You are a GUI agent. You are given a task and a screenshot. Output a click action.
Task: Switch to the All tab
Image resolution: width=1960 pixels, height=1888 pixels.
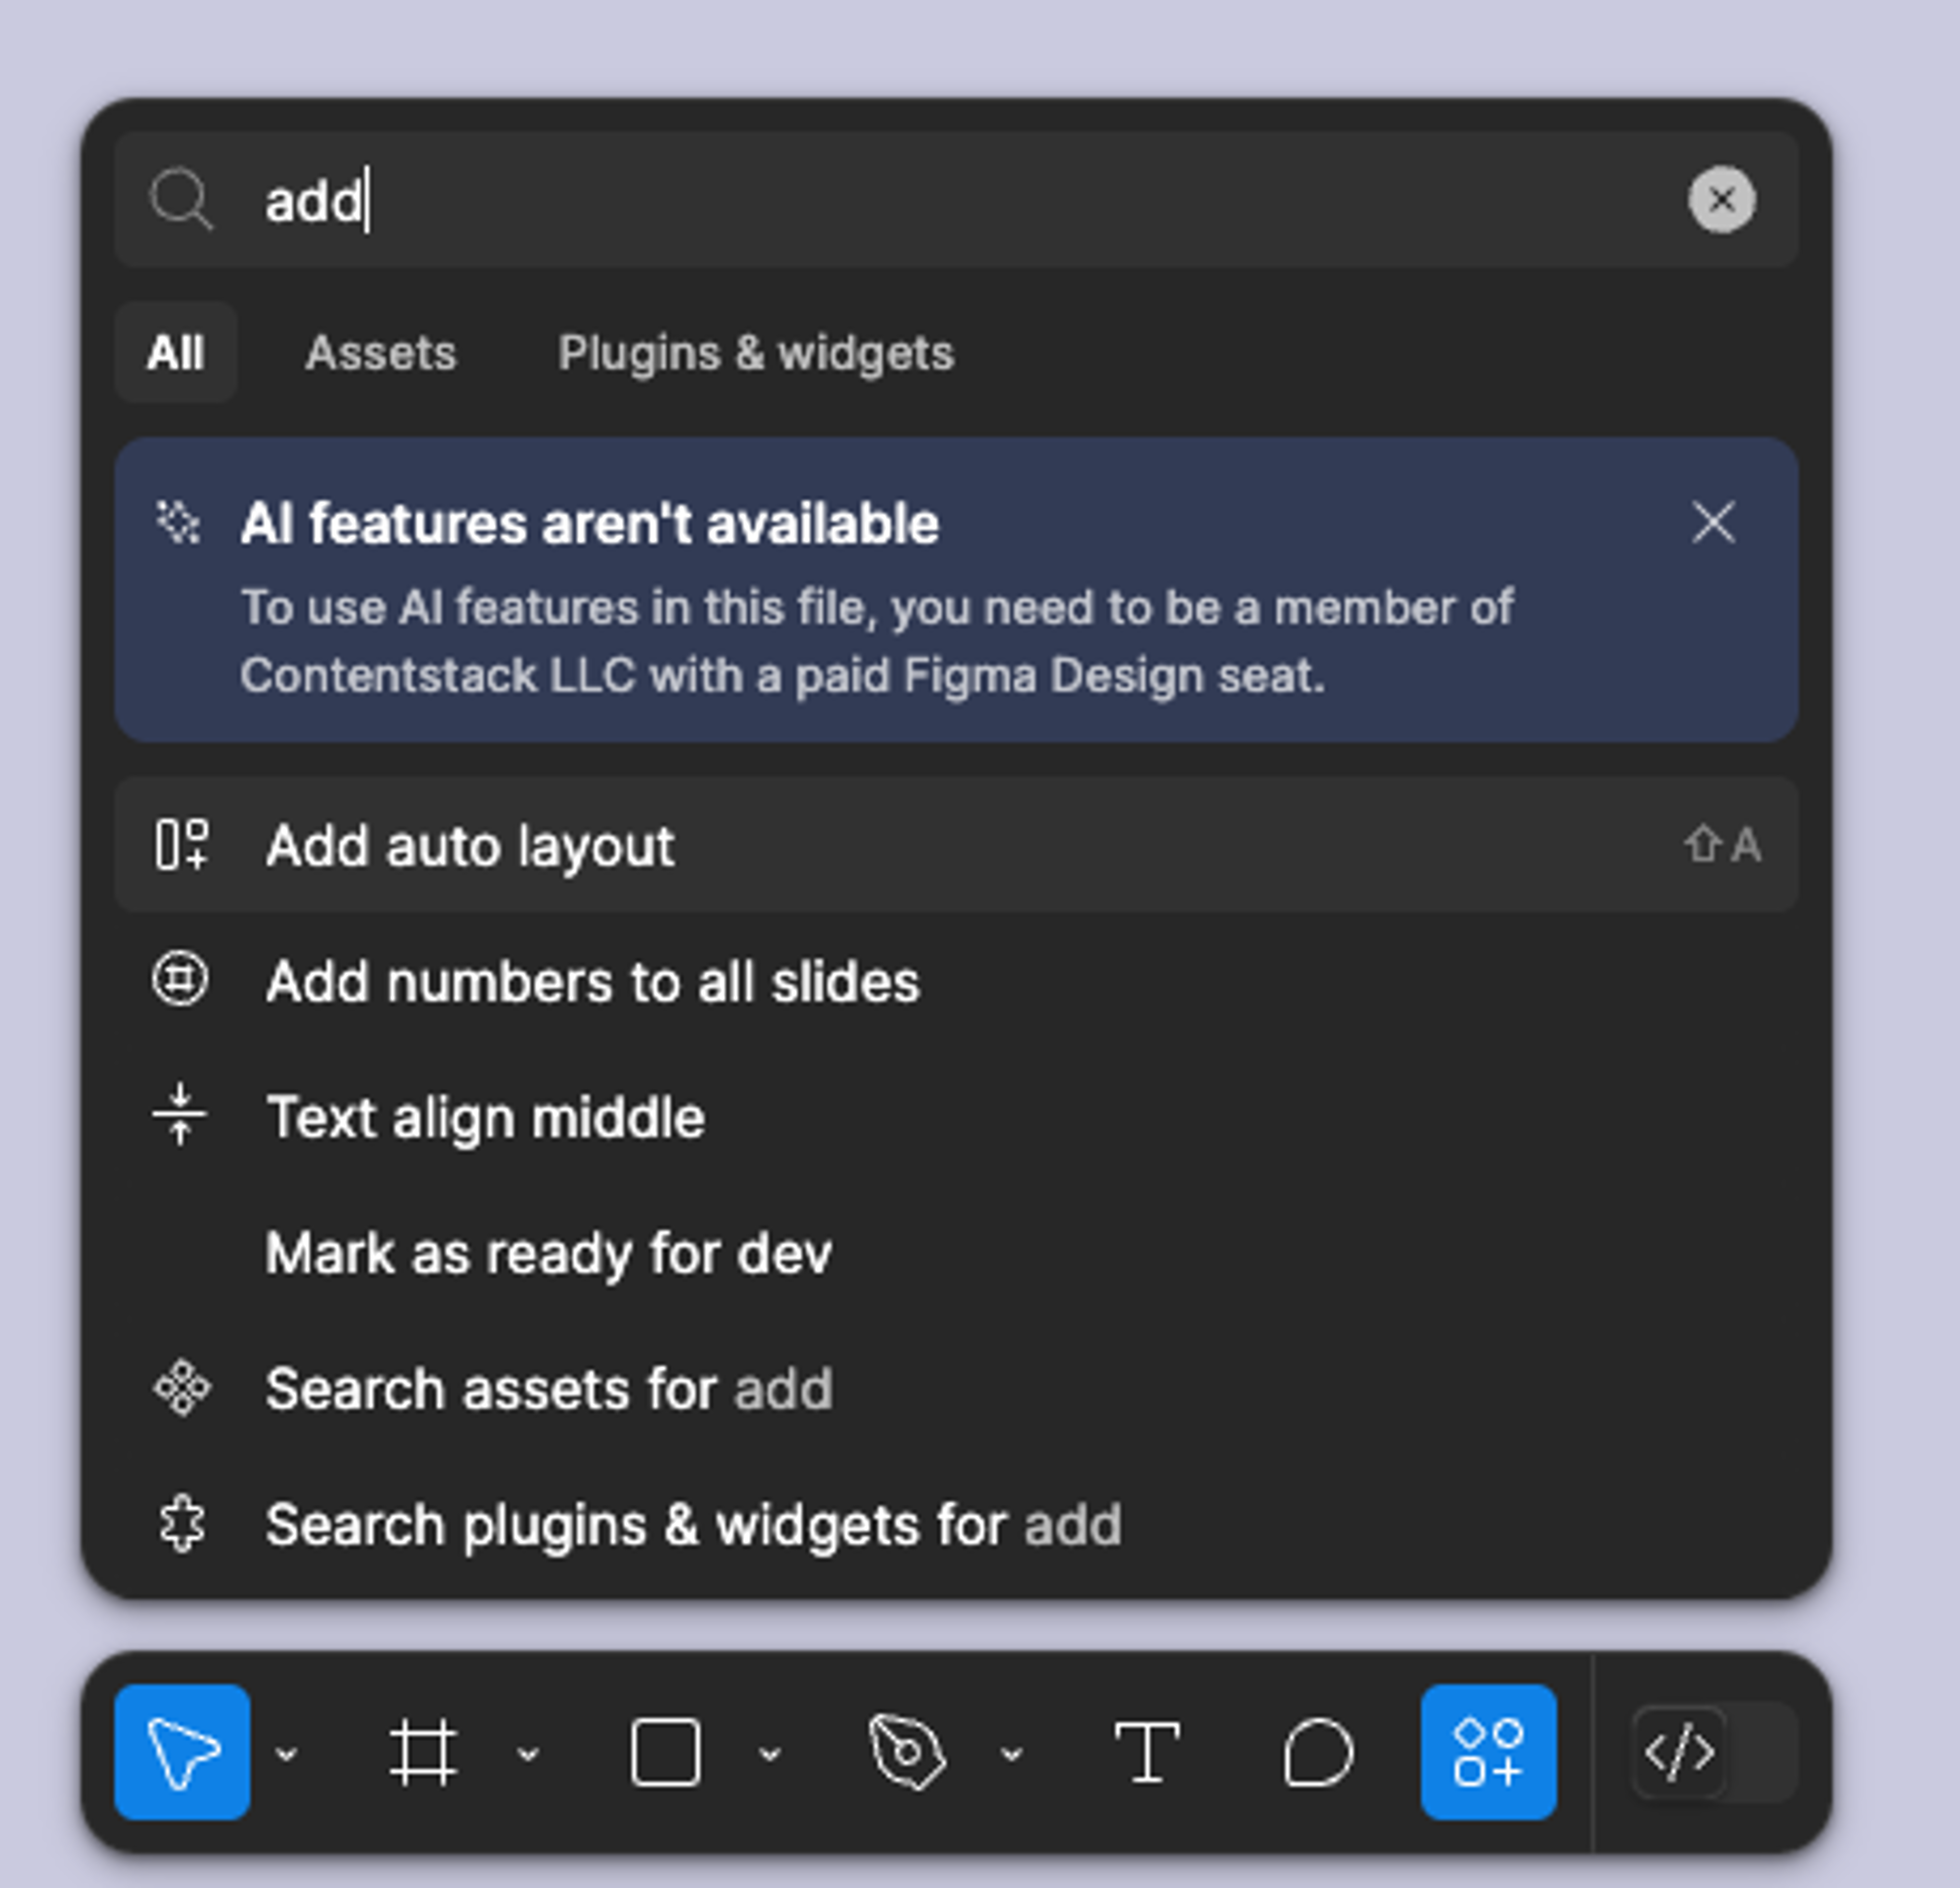[x=176, y=352]
